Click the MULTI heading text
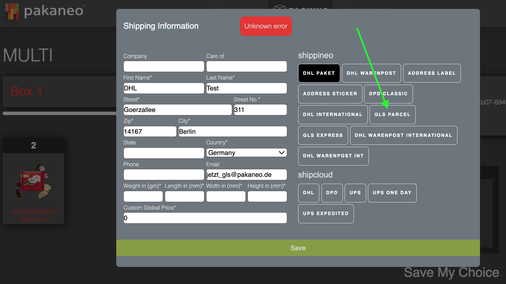The width and height of the screenshot is (506, 284). point(28,55)
